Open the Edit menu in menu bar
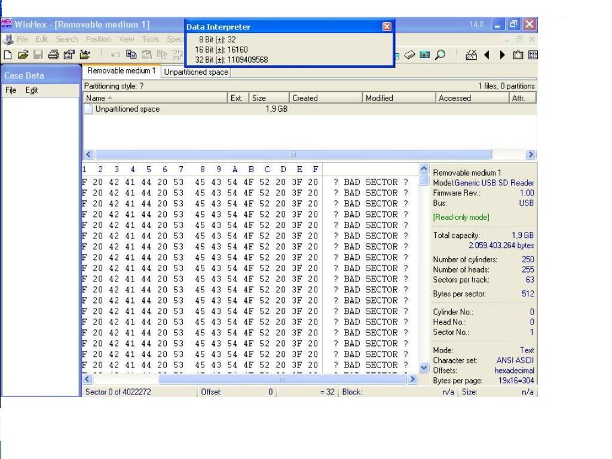This screenshot has height=459, width=612. pyautogui.click(x=41, y=39)
